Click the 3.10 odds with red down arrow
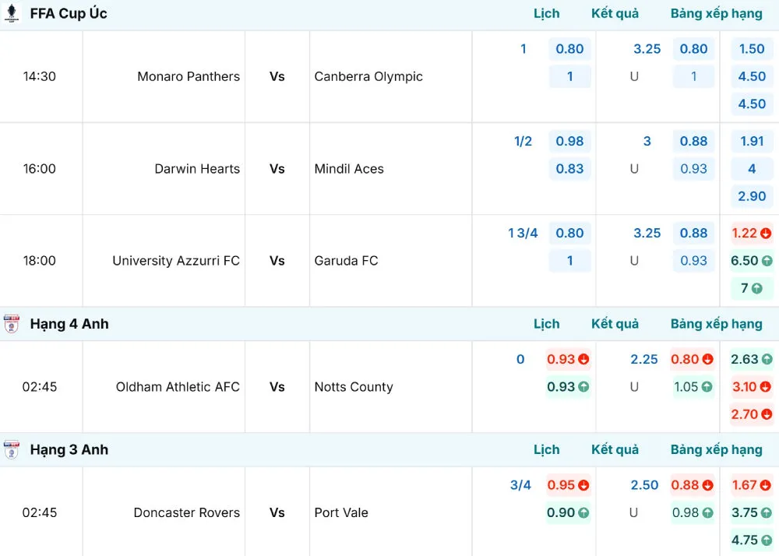 point(751,386)
